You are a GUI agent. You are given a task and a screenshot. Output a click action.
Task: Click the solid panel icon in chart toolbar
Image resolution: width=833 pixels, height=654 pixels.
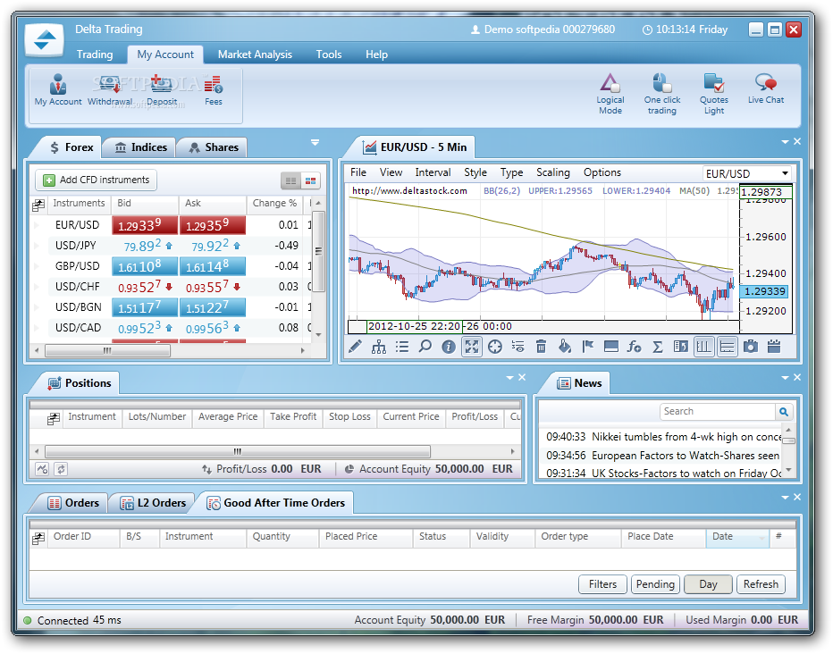611,347
